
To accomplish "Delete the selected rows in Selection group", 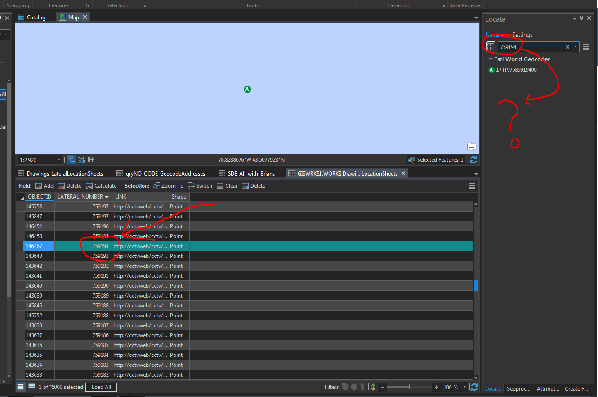I will (254, 186).
